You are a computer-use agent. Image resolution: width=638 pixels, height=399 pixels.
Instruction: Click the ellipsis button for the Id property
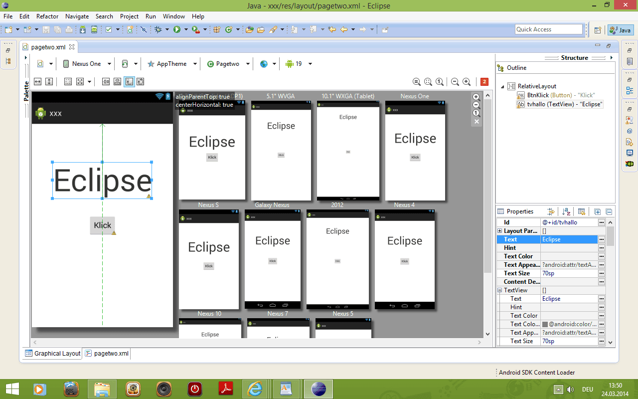pos(602,222)
